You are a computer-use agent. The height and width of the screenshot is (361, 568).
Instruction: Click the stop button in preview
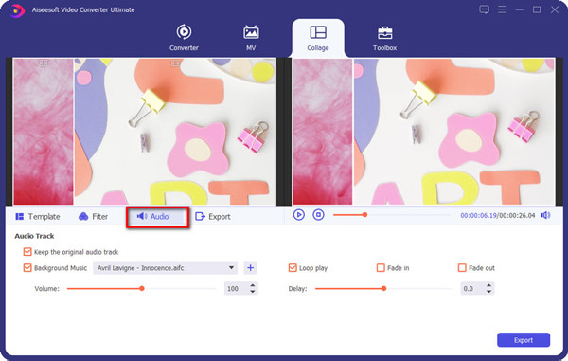click(318, 215)
